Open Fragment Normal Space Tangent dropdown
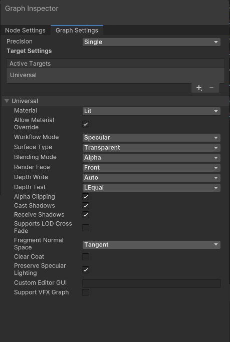The width and height of the screenshot is (230, 342). coord(151,245)
